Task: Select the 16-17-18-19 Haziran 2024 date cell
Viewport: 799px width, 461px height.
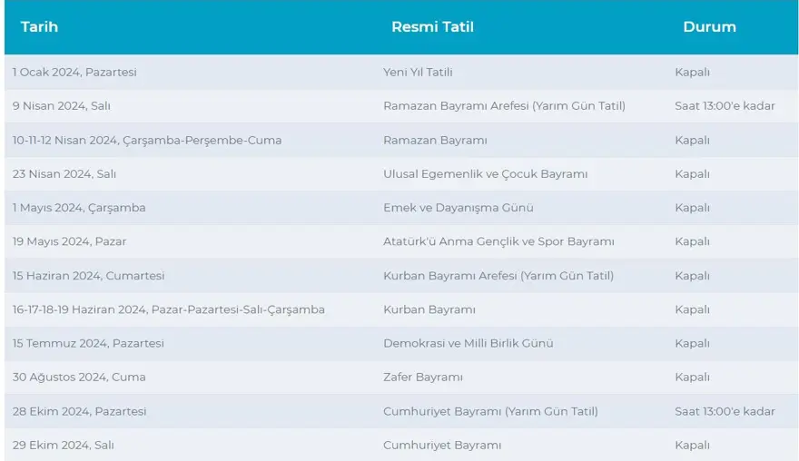Action: coord(169,309)
